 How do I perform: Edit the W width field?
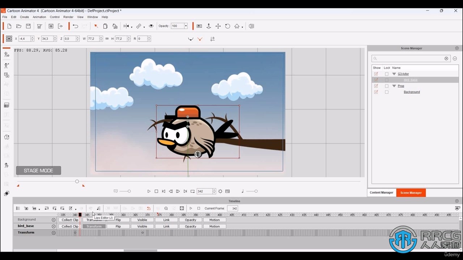(93, 39)
